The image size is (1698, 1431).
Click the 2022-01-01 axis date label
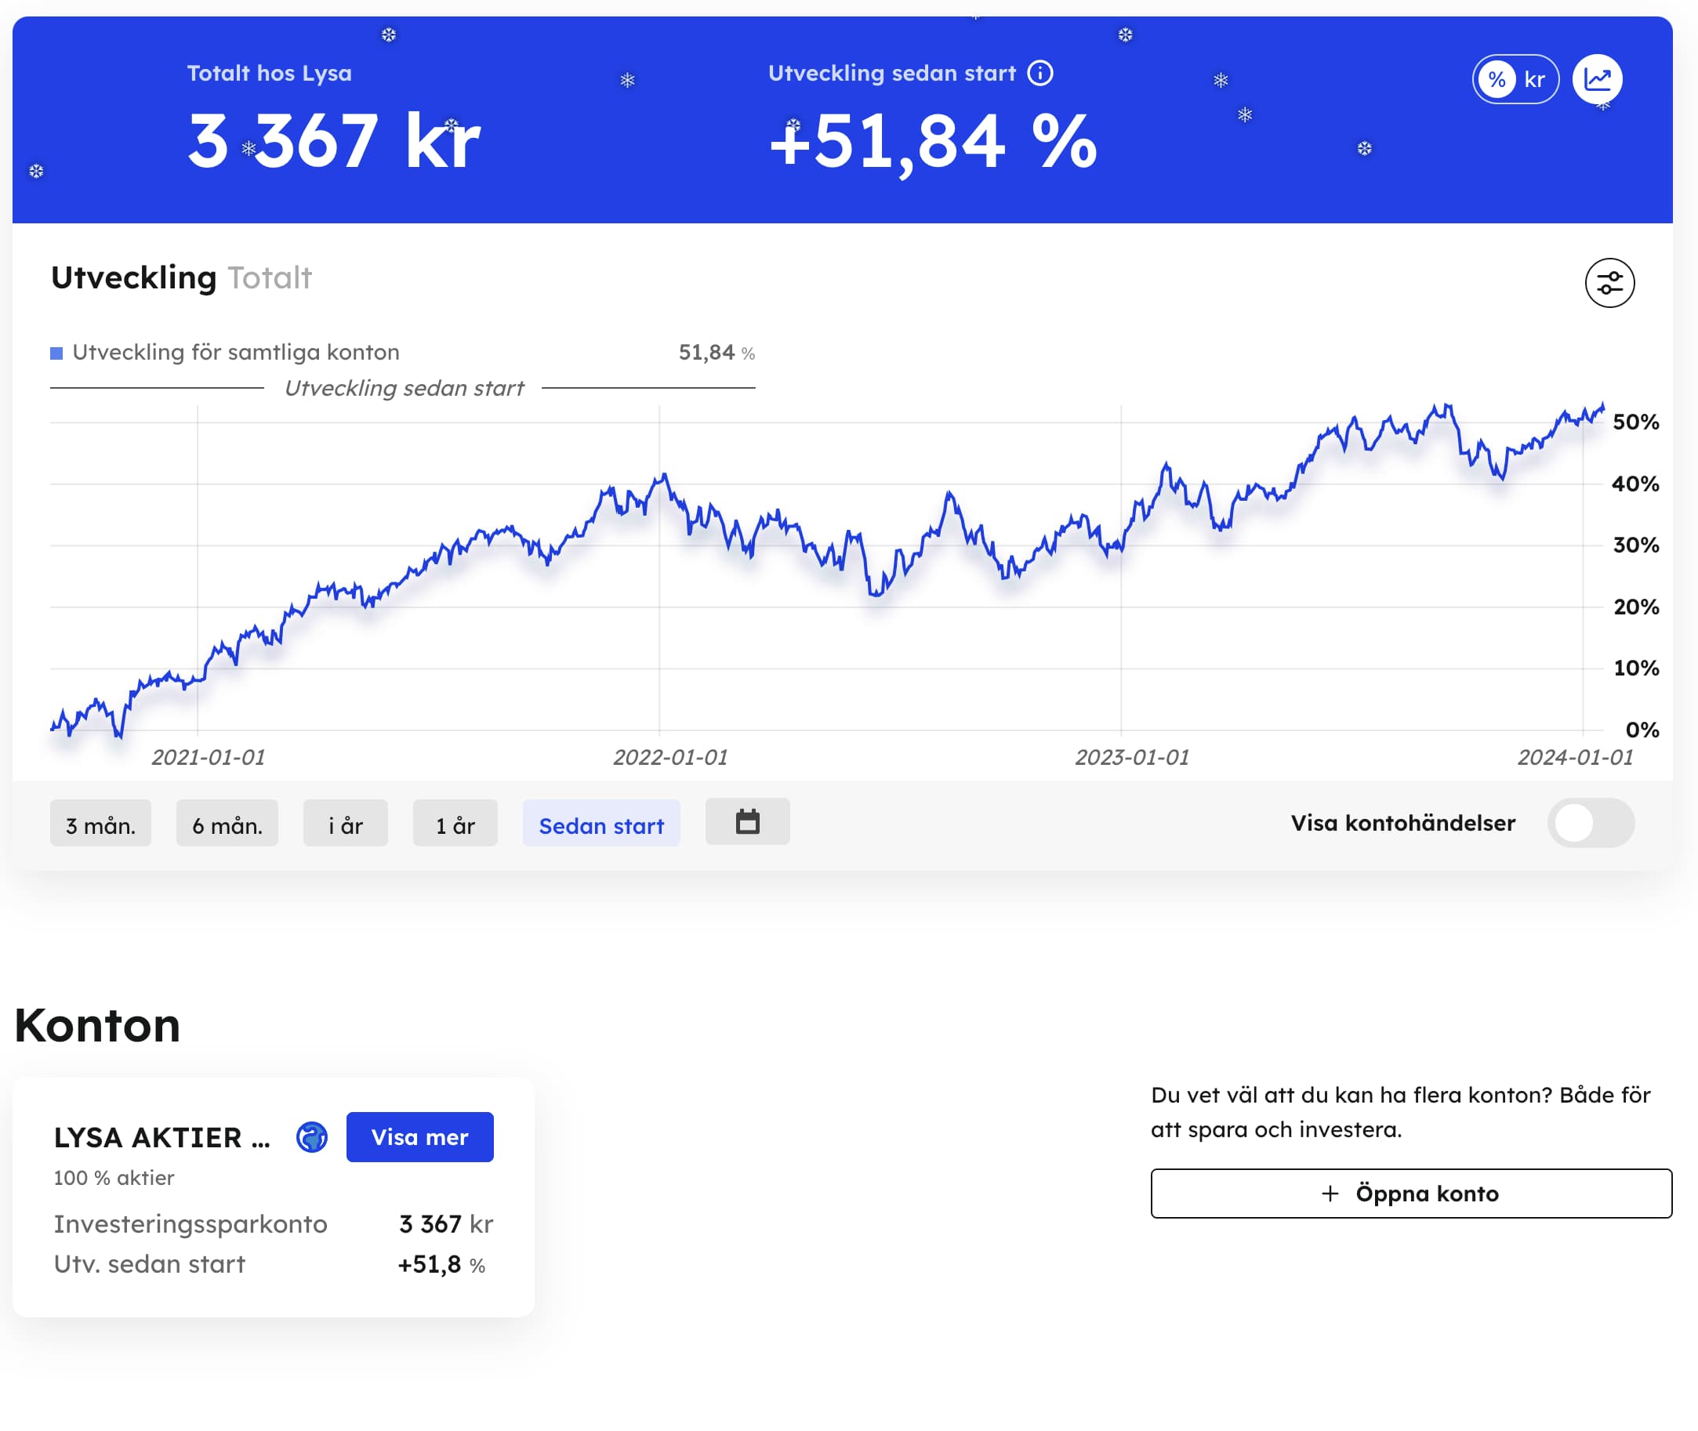[x=670, y=757]
